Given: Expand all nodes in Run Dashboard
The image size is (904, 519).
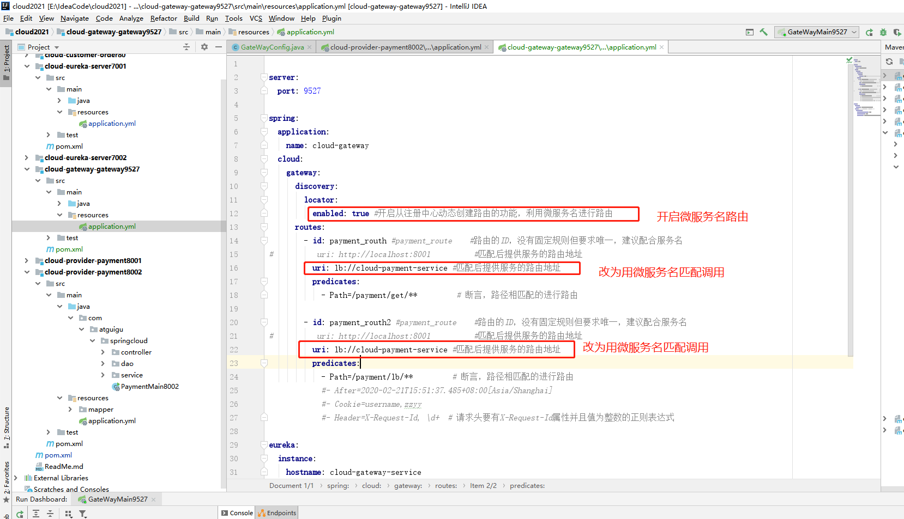Looking at the screenshot, I should pyautogui.click(x=36, y=514).
